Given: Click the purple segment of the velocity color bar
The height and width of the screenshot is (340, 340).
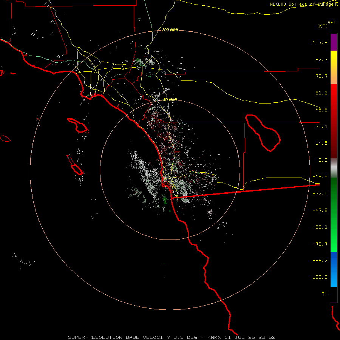Looking at the screenshot, I should pos(334,42).
